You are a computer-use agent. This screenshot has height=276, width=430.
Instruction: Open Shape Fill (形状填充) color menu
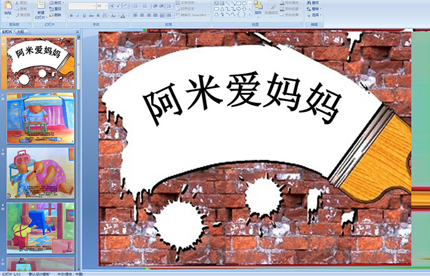tap(291, 2)
